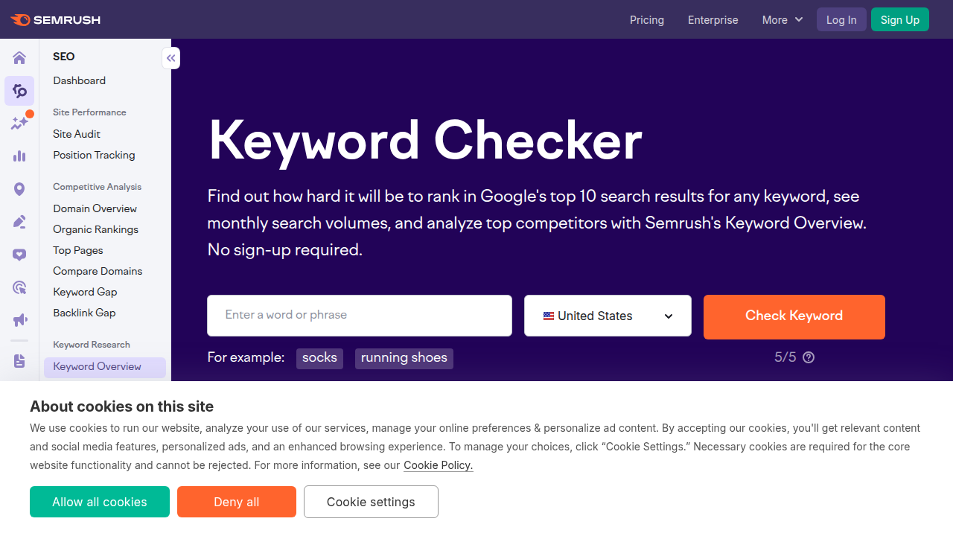953x536 pixels.
Task: Open the SEO toolkit icon in sidebar rail
Action: (x=19, y=90)
